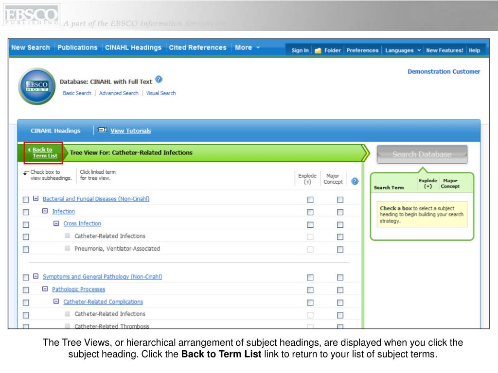
Task: Collapse the Infection tree node
Action: point(45,211)
